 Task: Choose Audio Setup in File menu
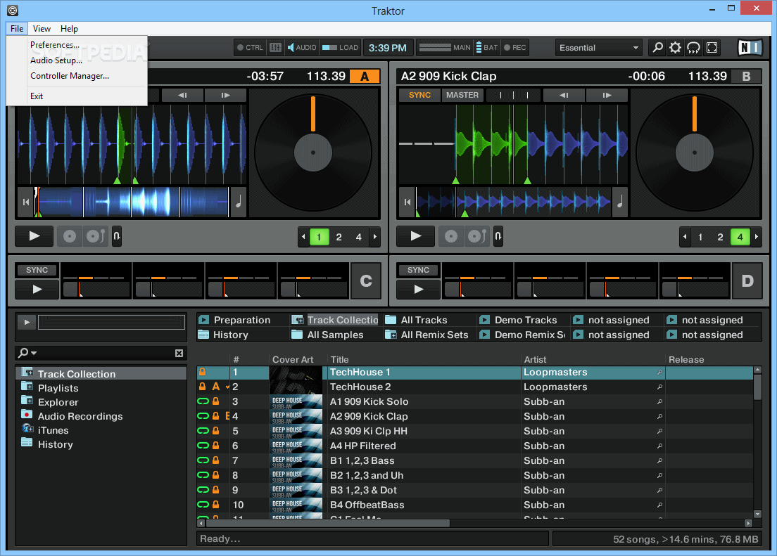click(56, 60)
